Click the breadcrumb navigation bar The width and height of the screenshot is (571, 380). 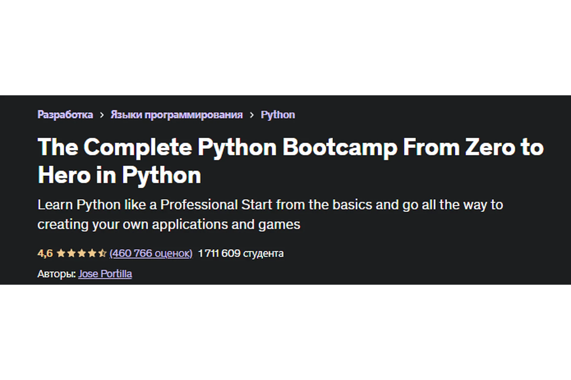pyautogui.click(x=166, y=115)
